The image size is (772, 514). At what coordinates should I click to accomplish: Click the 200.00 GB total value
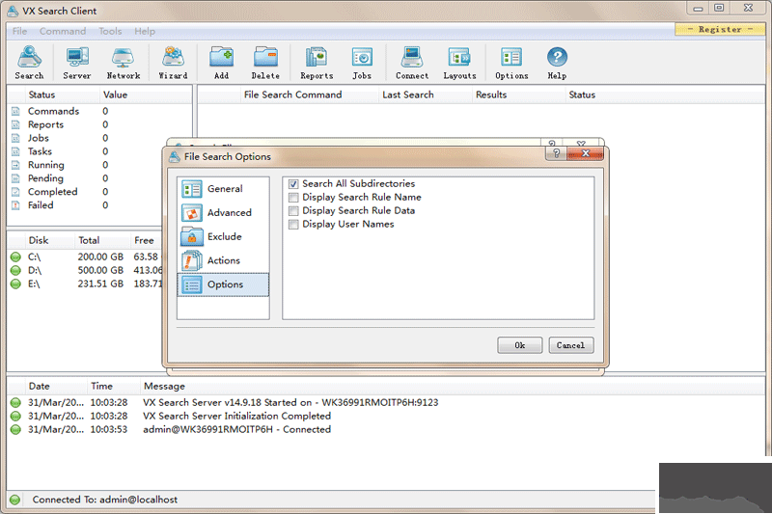point(100,257)
